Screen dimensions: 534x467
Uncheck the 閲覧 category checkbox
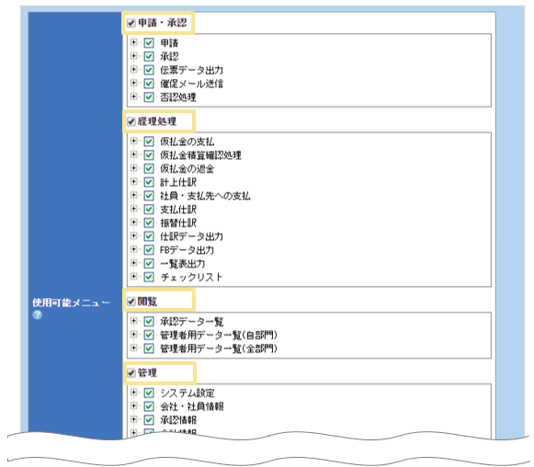pyautogui.click(x=131, y=302)
